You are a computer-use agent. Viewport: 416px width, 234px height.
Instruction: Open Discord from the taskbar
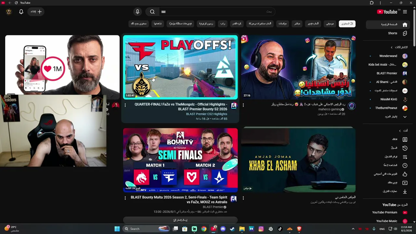[x=223, y=229]
